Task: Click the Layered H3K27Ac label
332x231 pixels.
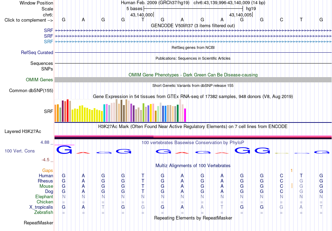Action: pos(23,132)
